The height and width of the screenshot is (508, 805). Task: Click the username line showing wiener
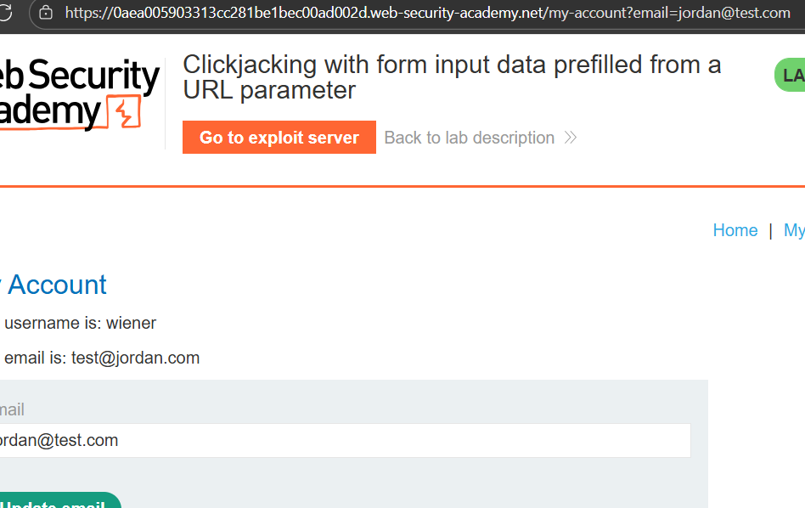click(x=80, y=323)
